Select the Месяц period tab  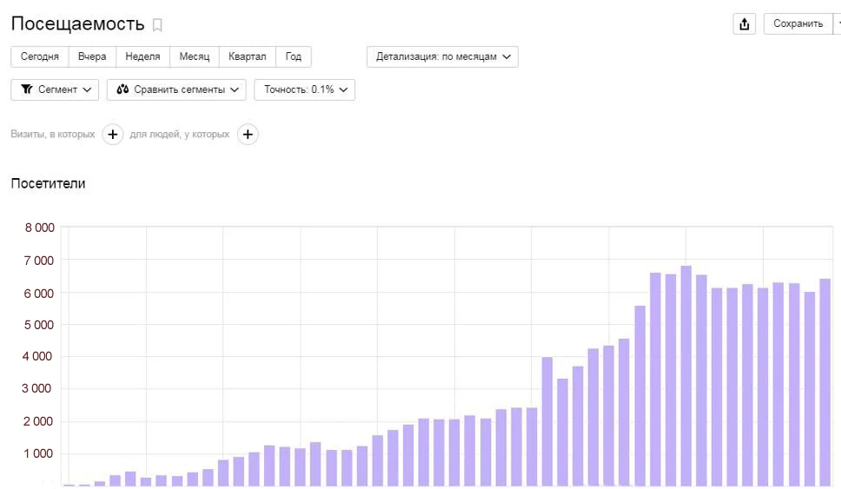click(x=195, y=56)
